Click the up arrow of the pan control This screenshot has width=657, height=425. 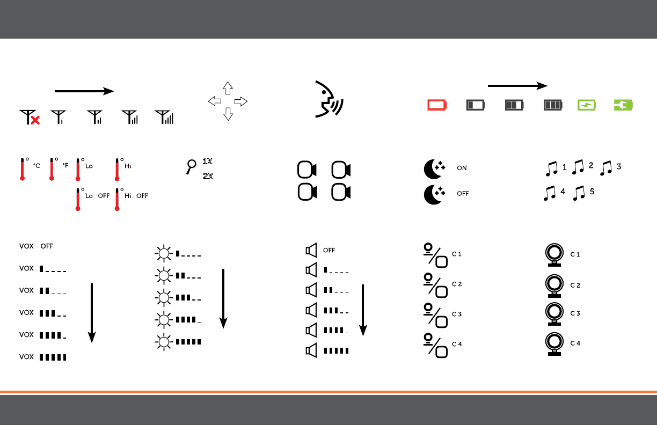(228, 89)
